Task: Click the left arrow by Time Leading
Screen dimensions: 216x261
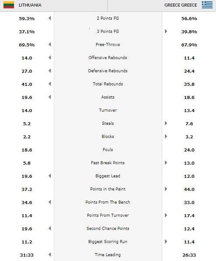Action: click(50, 255)
